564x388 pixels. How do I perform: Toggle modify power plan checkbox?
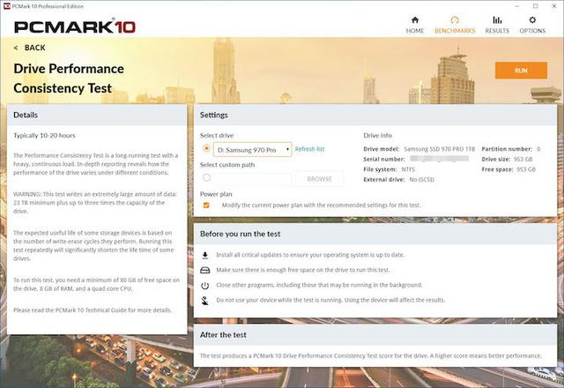coord(206,205)
